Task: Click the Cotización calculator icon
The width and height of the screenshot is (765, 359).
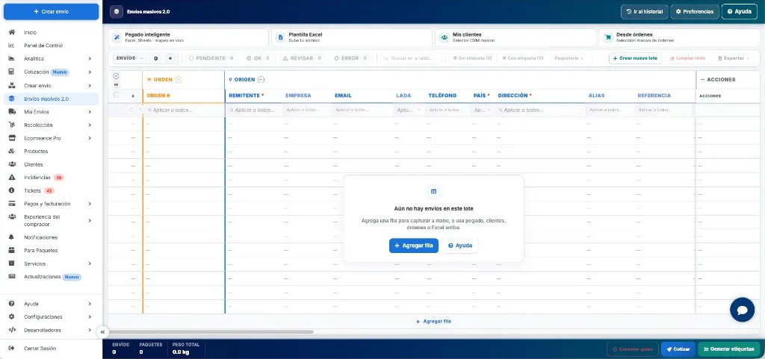Action: tap(12, 72)
